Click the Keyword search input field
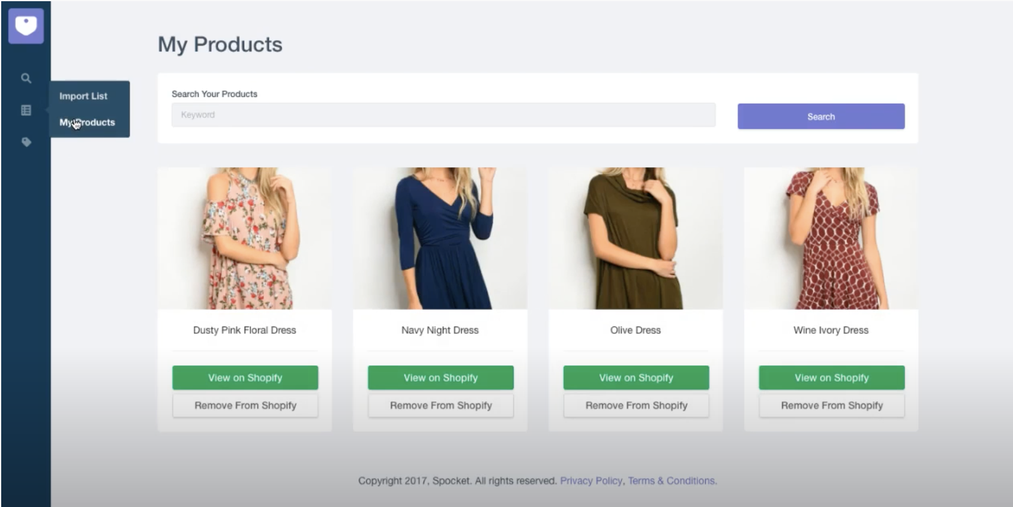 [443, 114]
